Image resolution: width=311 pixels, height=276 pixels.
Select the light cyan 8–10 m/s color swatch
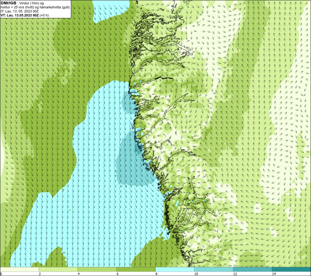tap(175, 269)
